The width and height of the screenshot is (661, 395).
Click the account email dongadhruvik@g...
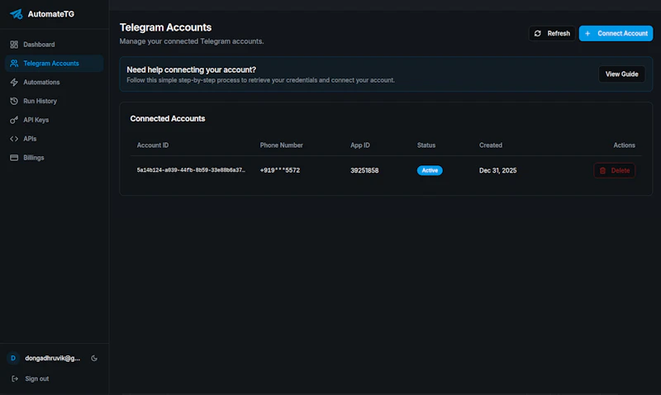pyautogui.click(x=52, y=358)
